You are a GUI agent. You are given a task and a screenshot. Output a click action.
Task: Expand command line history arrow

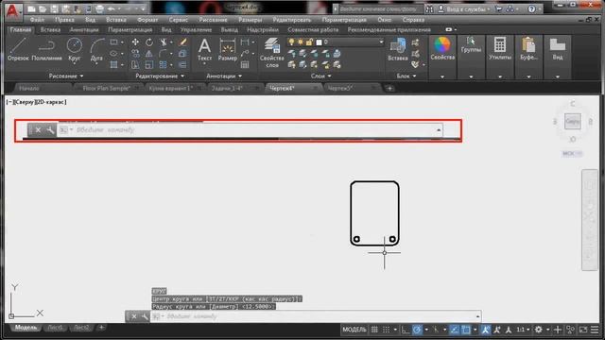tap(477, 316)
